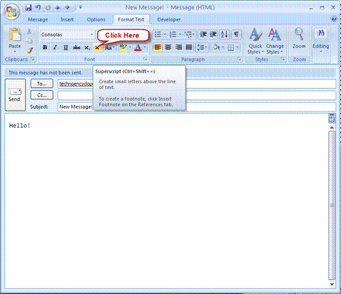341x294 pixels.
Task: Toggle Show/Hide paragraph marks
Action: (236, 34)
